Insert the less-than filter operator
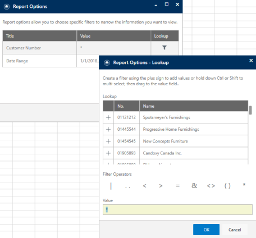 [144, 186]
